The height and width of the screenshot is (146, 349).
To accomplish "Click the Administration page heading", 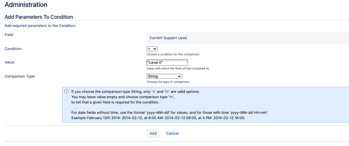I will (x=26, y=5).
